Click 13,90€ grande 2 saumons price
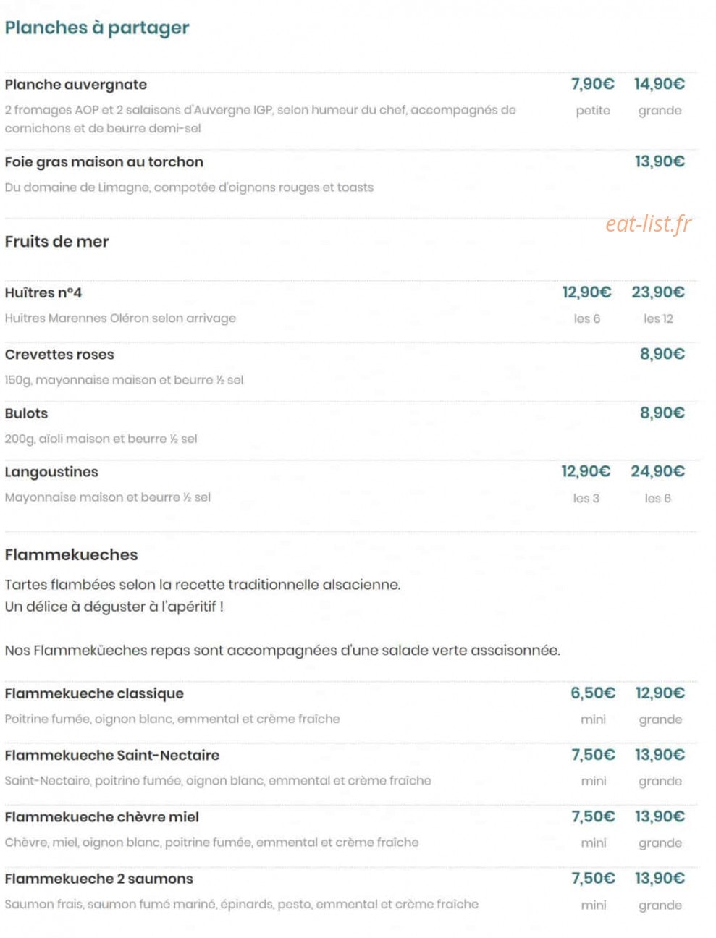 point(660,879)
